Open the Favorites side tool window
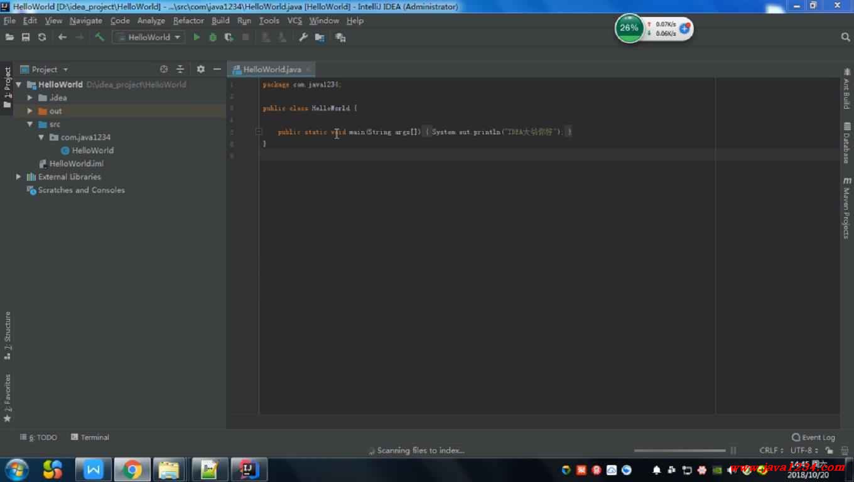 point(8,397)
